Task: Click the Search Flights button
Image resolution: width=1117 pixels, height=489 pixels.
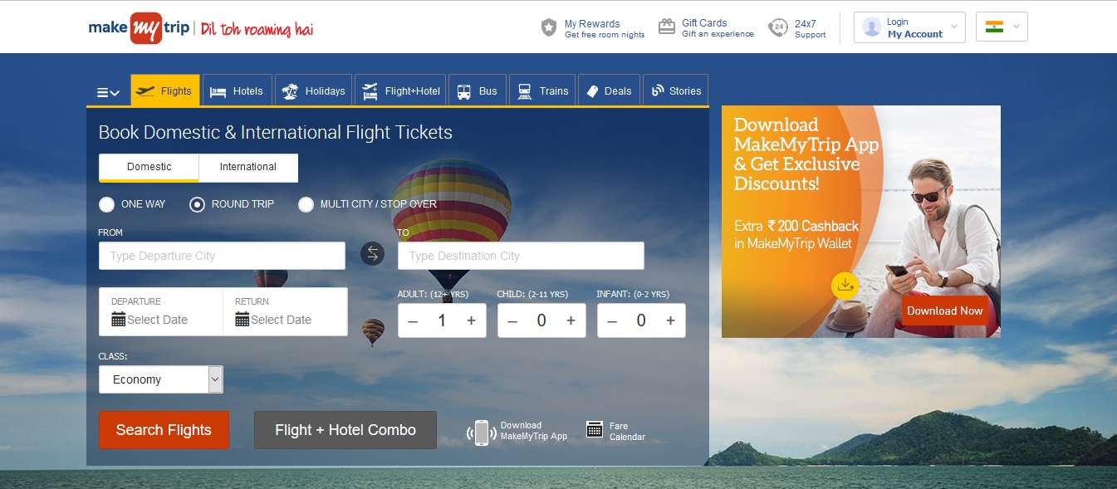Action: [164, 430]
